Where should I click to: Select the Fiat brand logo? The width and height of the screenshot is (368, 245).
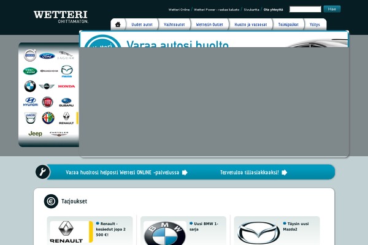coord(48,102)
